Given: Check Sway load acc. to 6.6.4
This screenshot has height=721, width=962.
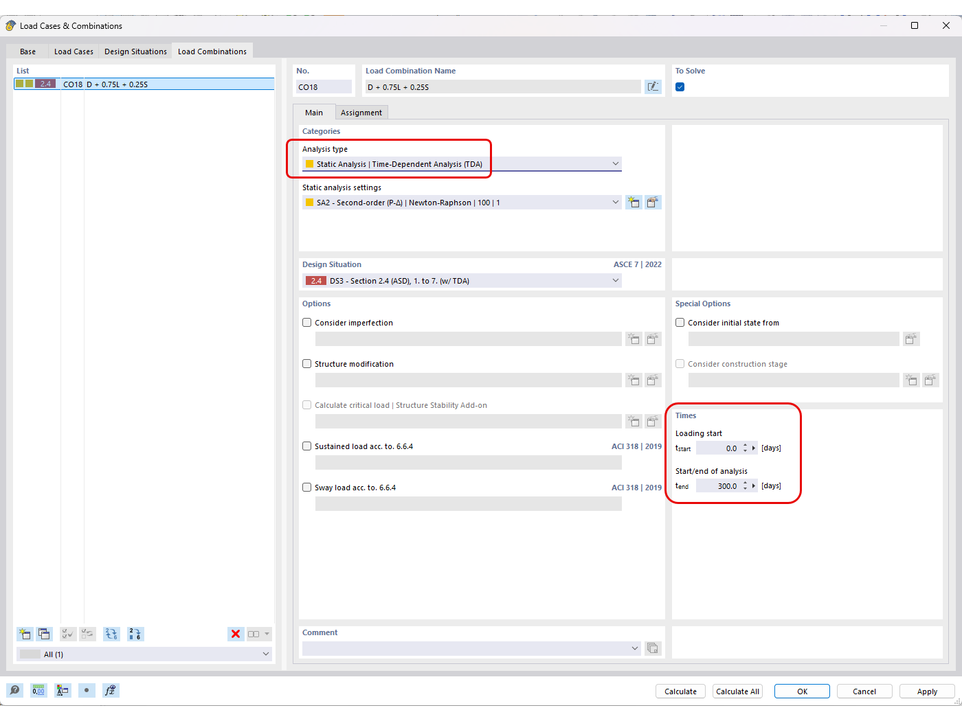Looking at the screenshot, I should (307, 487).
